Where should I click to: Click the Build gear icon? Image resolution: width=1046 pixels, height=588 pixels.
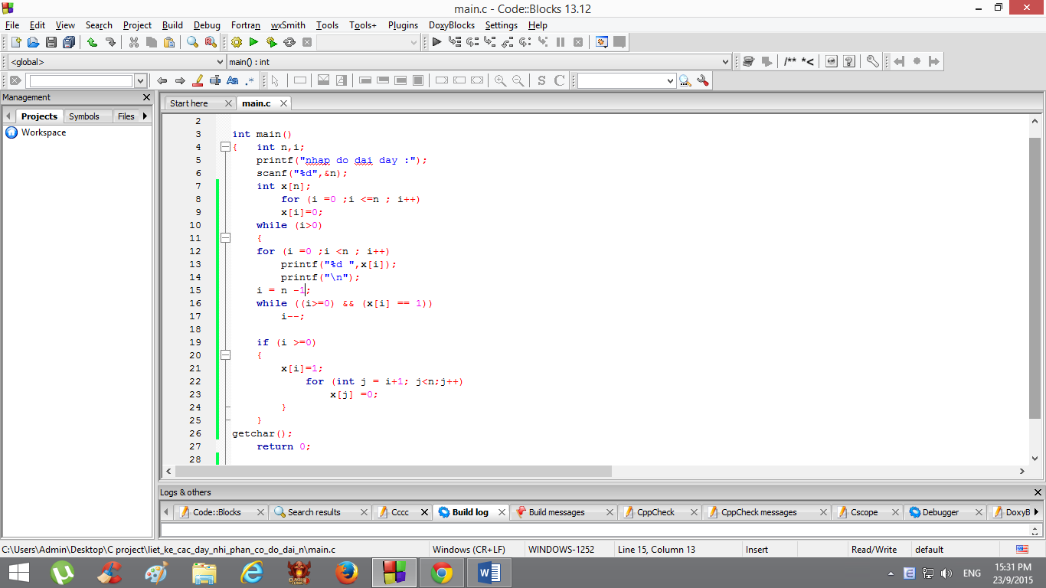pos(236,42)
